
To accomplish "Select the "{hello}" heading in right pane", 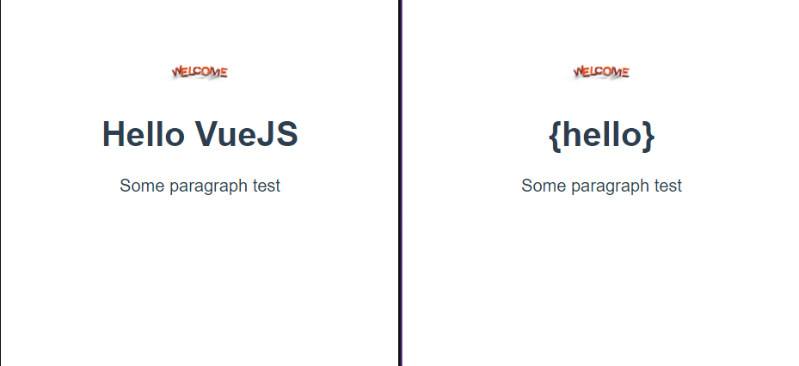I will pos(601,135).
